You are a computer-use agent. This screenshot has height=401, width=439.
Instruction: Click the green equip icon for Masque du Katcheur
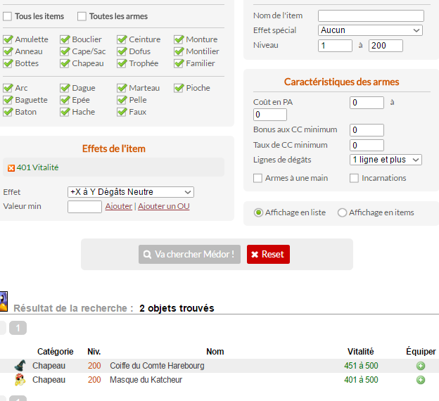(421, 380)
